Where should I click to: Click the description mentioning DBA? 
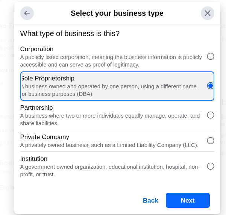click(109, 90)
